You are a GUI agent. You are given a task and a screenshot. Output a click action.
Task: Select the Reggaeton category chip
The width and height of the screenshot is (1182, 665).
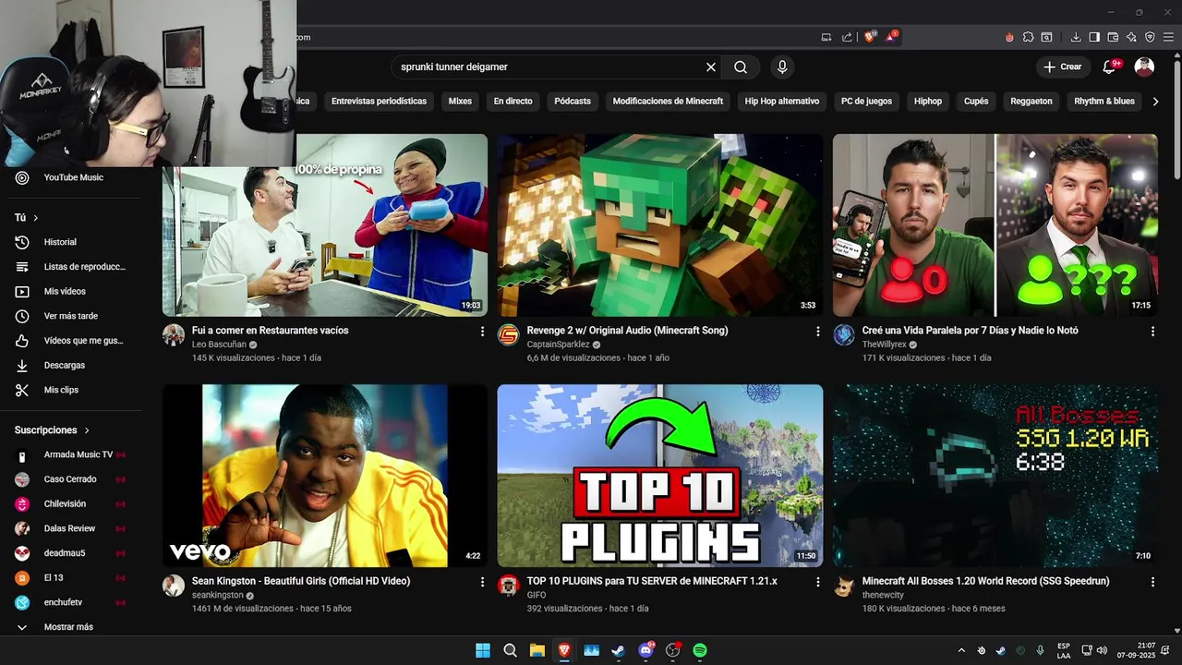click(x=1031, y=102)
